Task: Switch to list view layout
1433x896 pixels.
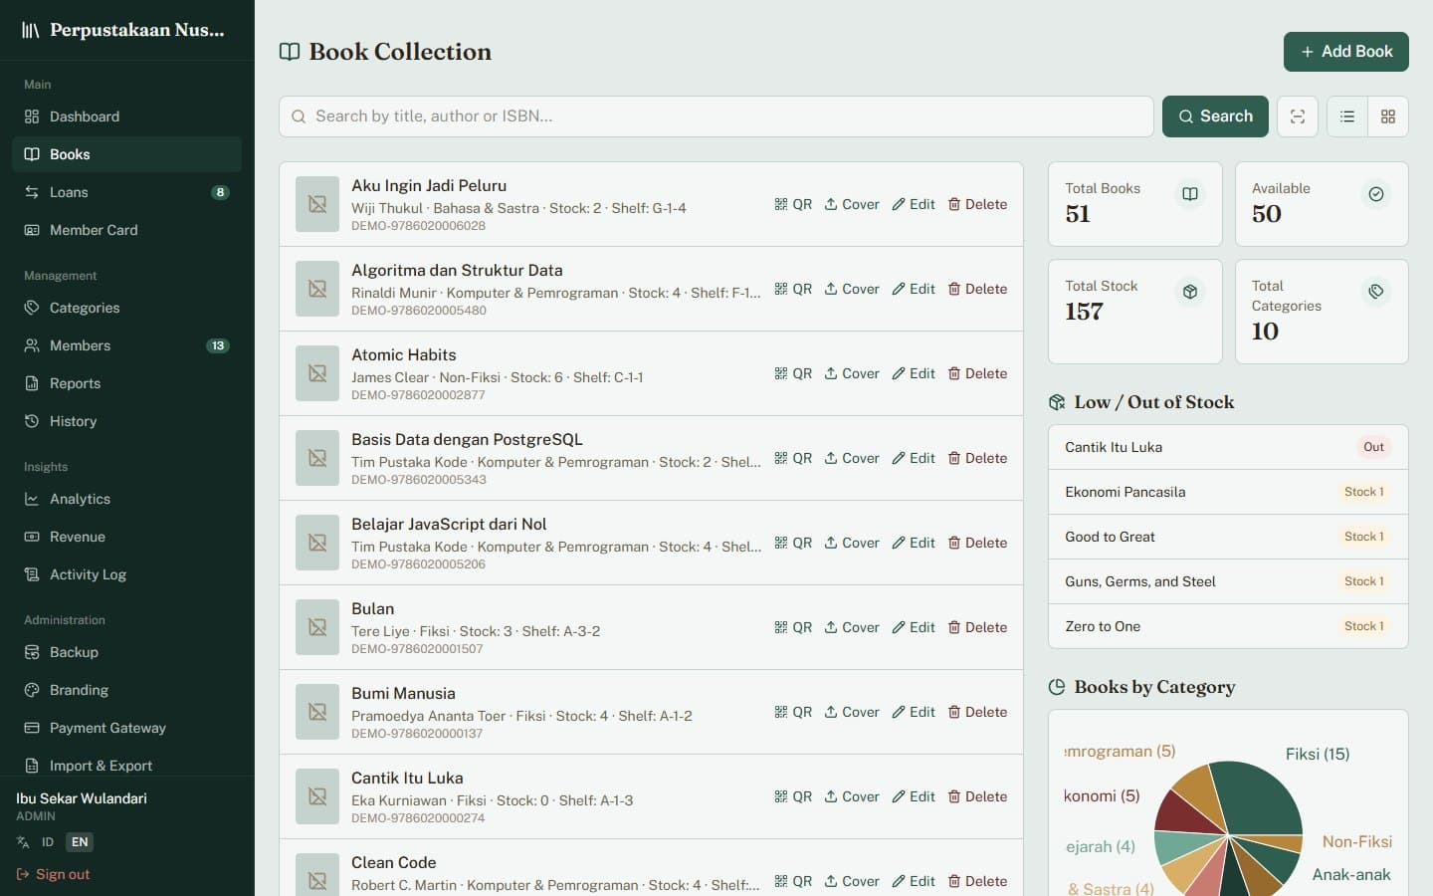Action: pos(1347,116)
